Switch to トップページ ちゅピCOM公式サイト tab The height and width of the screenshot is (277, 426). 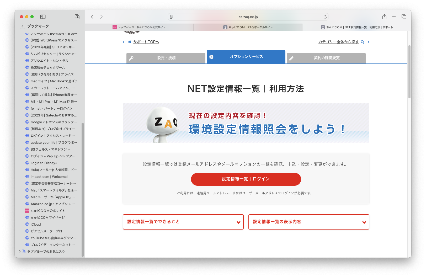point(139,27)
